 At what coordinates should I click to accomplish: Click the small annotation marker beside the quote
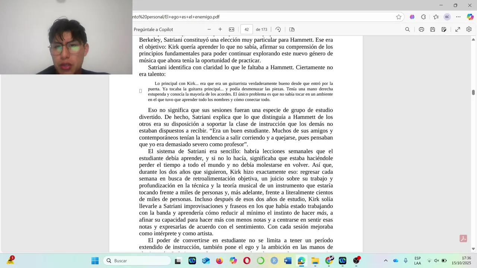click(x=140, y=91)
